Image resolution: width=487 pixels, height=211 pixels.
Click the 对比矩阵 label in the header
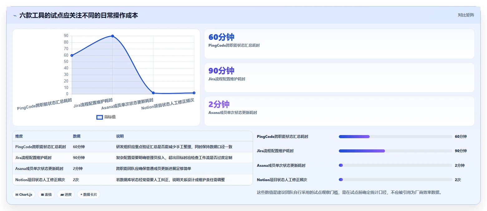click(466, 15)
